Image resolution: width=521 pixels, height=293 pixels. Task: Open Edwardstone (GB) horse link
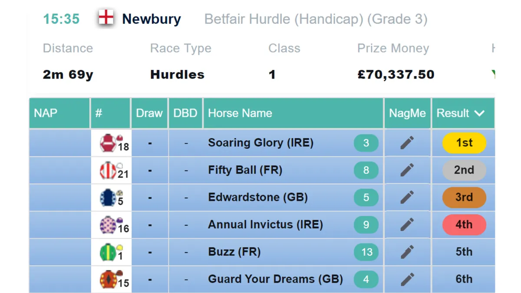coord(258,198)
